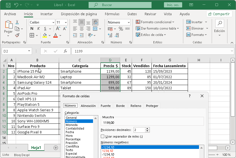Expand the Formato condicional menu
236x158 pixels.
(155, 22)
